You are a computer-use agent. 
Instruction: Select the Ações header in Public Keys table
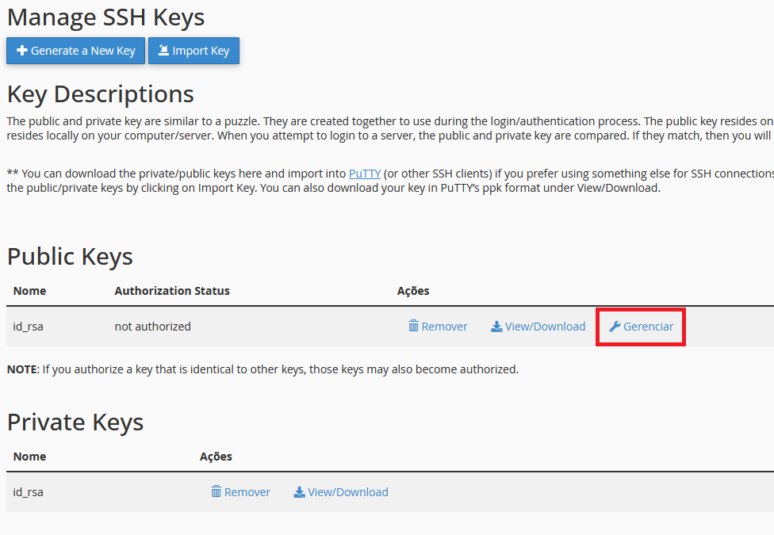413,291
